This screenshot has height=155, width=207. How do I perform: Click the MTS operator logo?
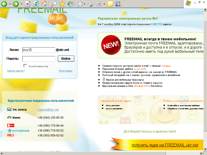click(x=11, y=125)
